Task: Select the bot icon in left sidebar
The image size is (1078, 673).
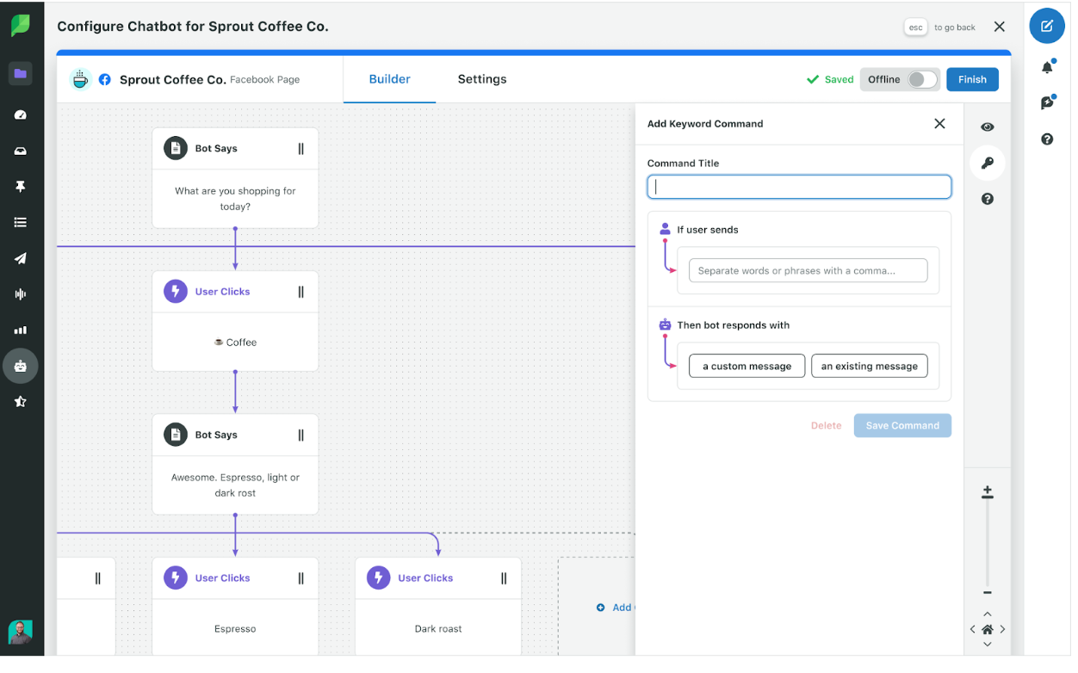Action: [21, 366]
